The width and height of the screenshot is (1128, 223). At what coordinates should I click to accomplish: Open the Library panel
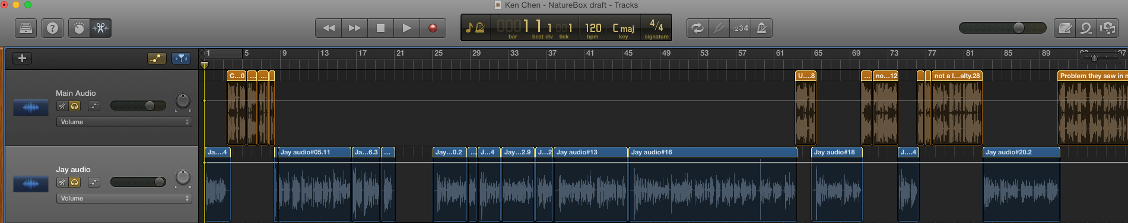[x=26, y=28]
